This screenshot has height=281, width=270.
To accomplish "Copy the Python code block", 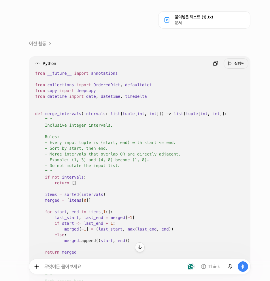I will pos(215,63).
